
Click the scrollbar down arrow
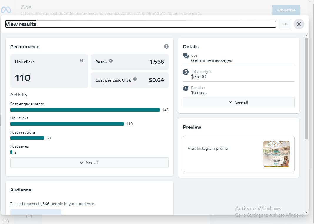[x=306, y=212]
